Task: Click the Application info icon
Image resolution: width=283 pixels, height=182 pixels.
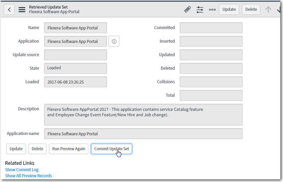Action: click(x=114, y=41)
